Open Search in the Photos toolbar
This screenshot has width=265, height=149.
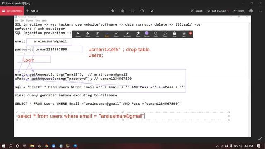[197, 11]
